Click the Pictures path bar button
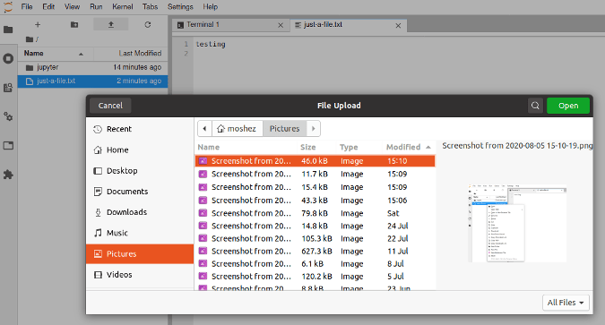This screenshot has width=605, height=325. pos(285,129)
